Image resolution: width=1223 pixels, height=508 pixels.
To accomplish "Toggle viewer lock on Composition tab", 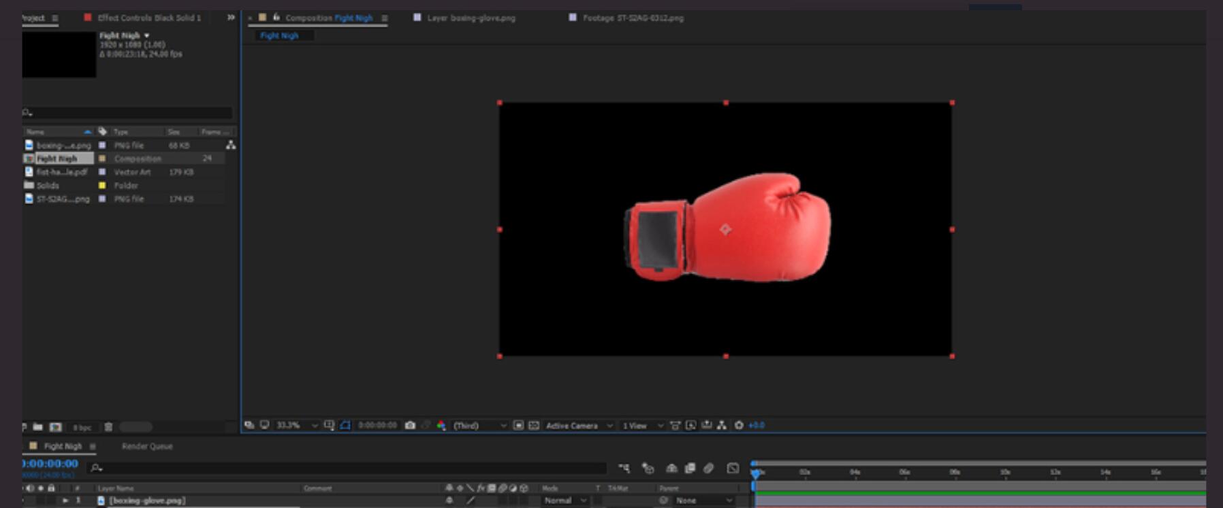I will point(276,17).
